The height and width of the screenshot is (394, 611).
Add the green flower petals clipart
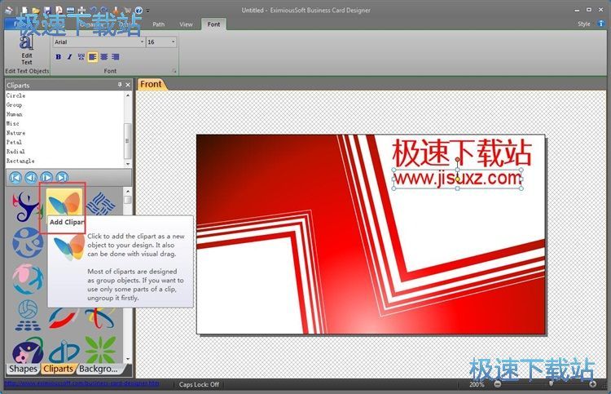coord(100,349)
